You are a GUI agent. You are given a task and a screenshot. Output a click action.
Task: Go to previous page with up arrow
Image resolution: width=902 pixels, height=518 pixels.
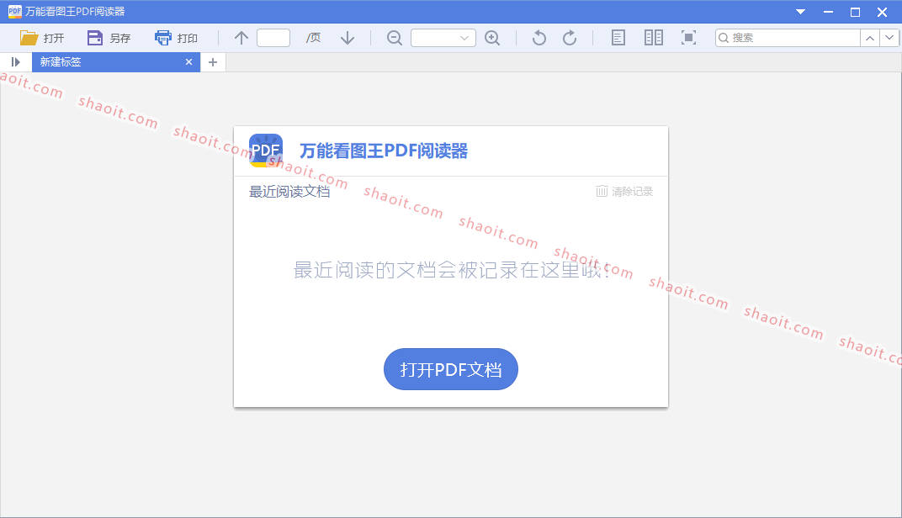(x=241, y=38)
